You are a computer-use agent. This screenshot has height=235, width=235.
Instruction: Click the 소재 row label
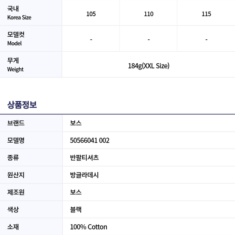pyautogui.click(x=13, y=227)
